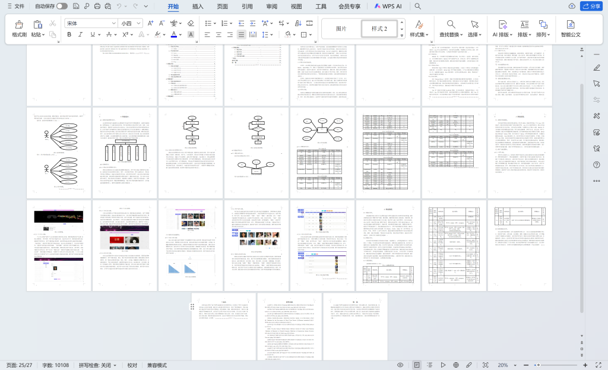Click the Paste clipboard icon
Image resolution: width=608 pixels, height=370 pixels.
coord(37,25)
